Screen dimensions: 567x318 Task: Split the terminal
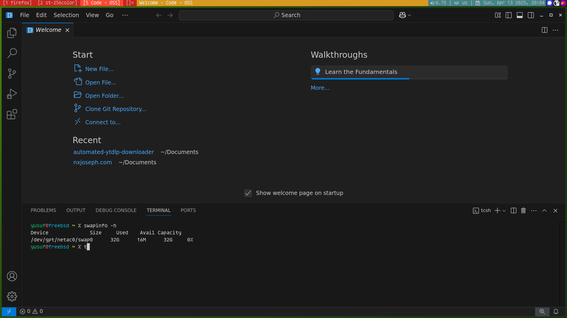pos(514,211)
